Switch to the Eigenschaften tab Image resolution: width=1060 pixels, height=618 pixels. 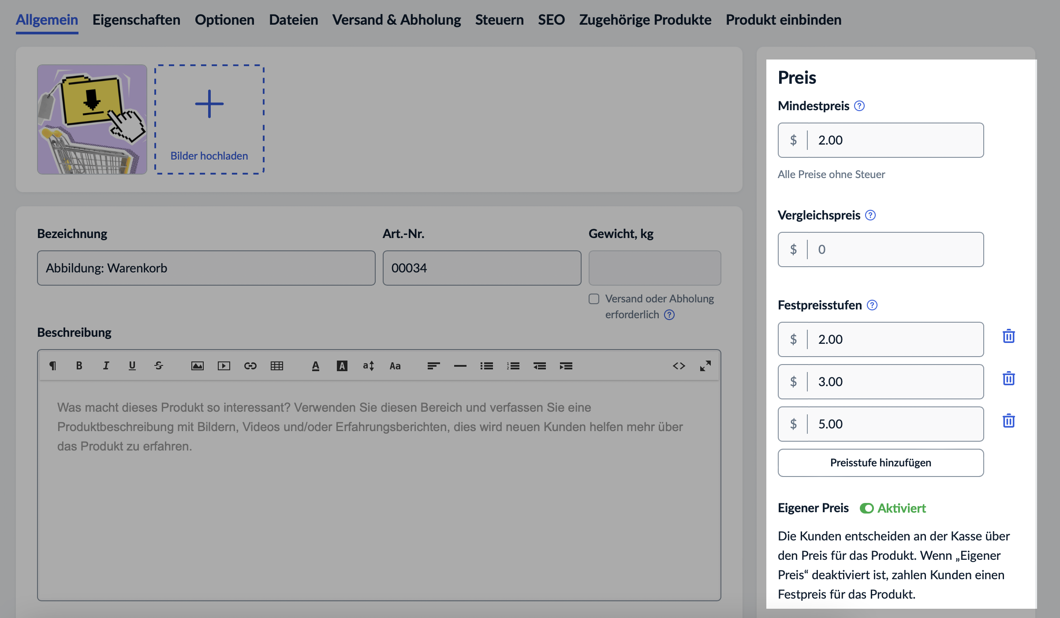[x=136, y=20]
